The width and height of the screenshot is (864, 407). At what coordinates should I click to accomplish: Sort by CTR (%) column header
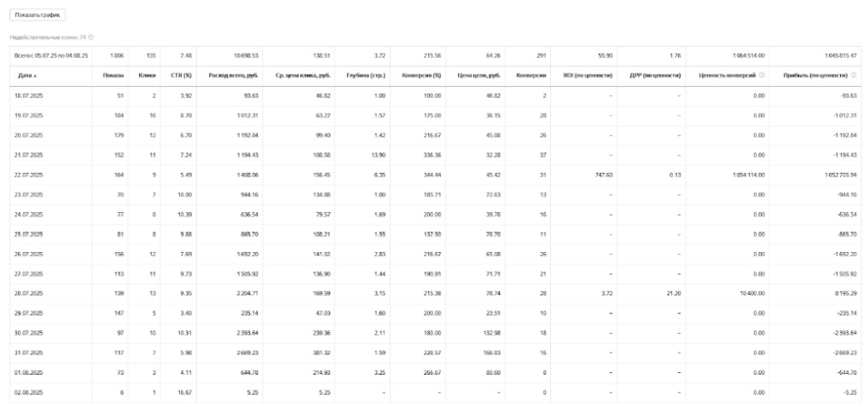coord(181,75)
